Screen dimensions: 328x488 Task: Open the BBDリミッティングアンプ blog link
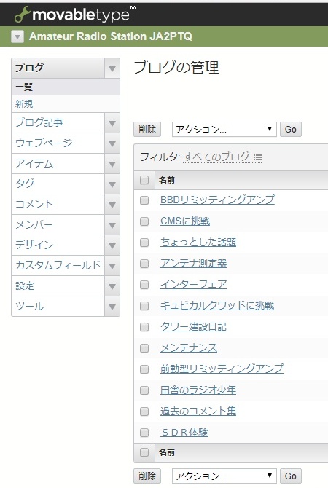pos(217,200)
